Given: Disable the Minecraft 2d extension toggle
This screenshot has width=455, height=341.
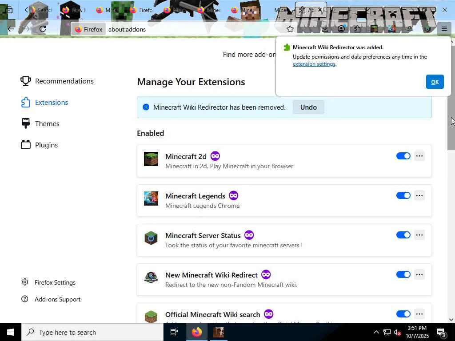Looking at the screenshot, I should (403, 156).
